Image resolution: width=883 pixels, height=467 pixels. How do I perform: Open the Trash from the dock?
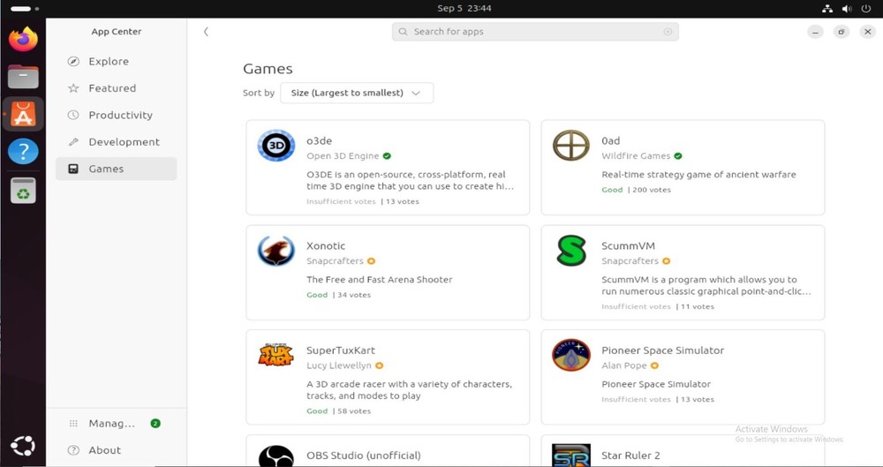(x=23, y=190)
